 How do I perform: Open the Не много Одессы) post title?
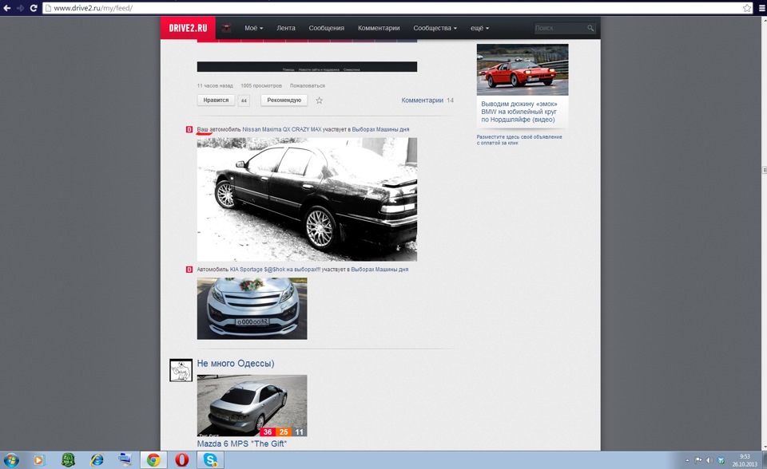(x=235, y=364)
